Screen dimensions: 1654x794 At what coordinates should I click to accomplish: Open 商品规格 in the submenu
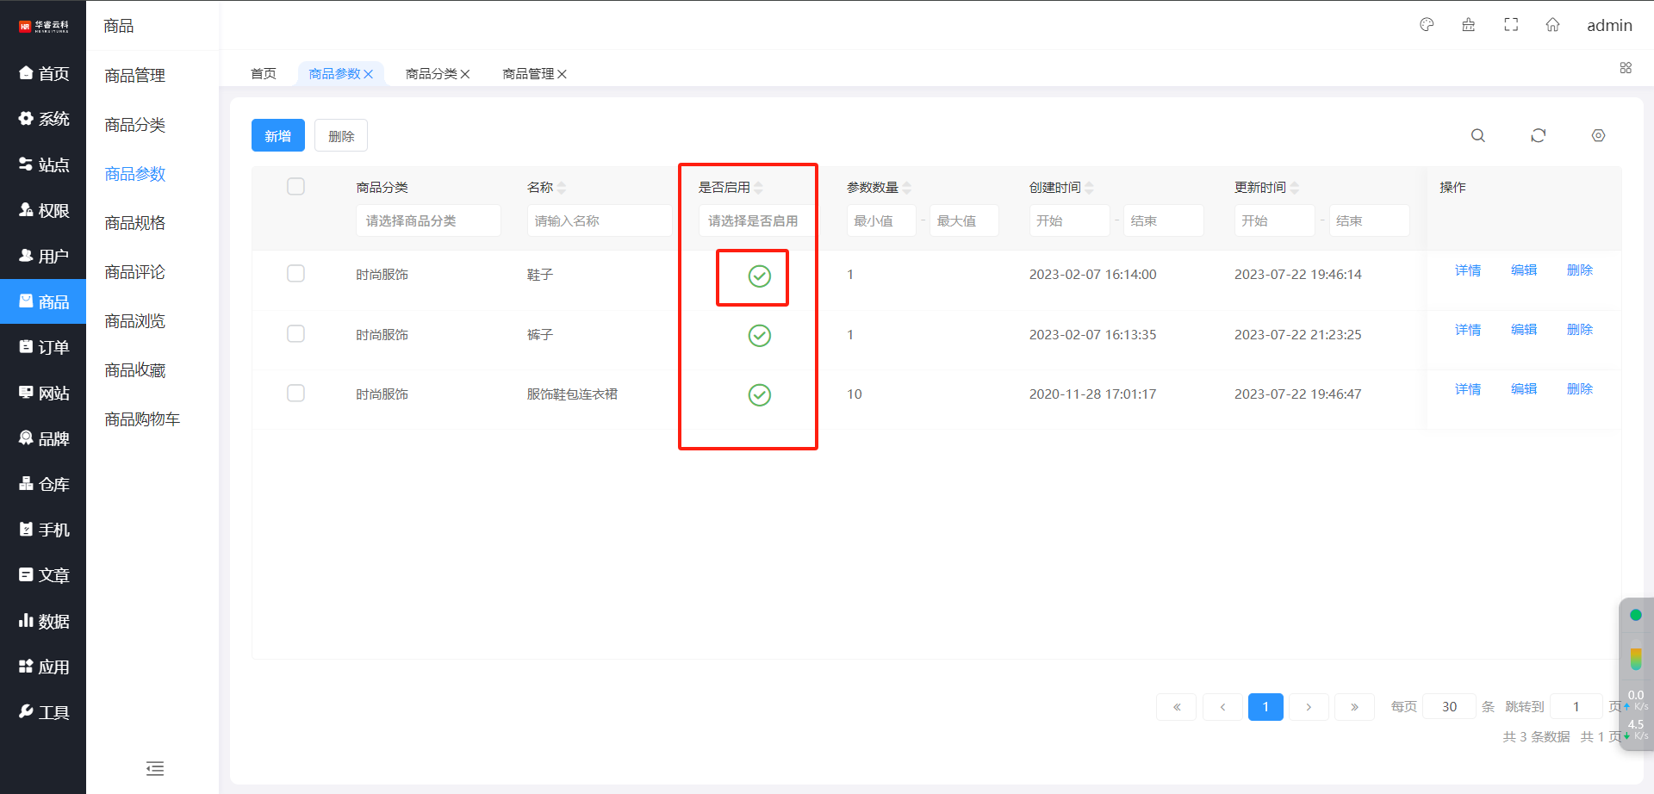(x=135, y=223)
